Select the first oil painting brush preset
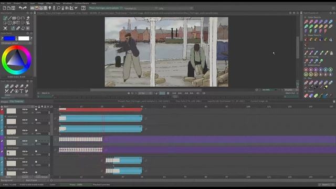This screenshot has height=189, width=336. (x=306, y=61)
